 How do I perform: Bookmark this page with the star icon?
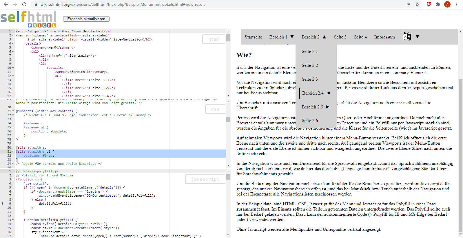tap(417, 4)
